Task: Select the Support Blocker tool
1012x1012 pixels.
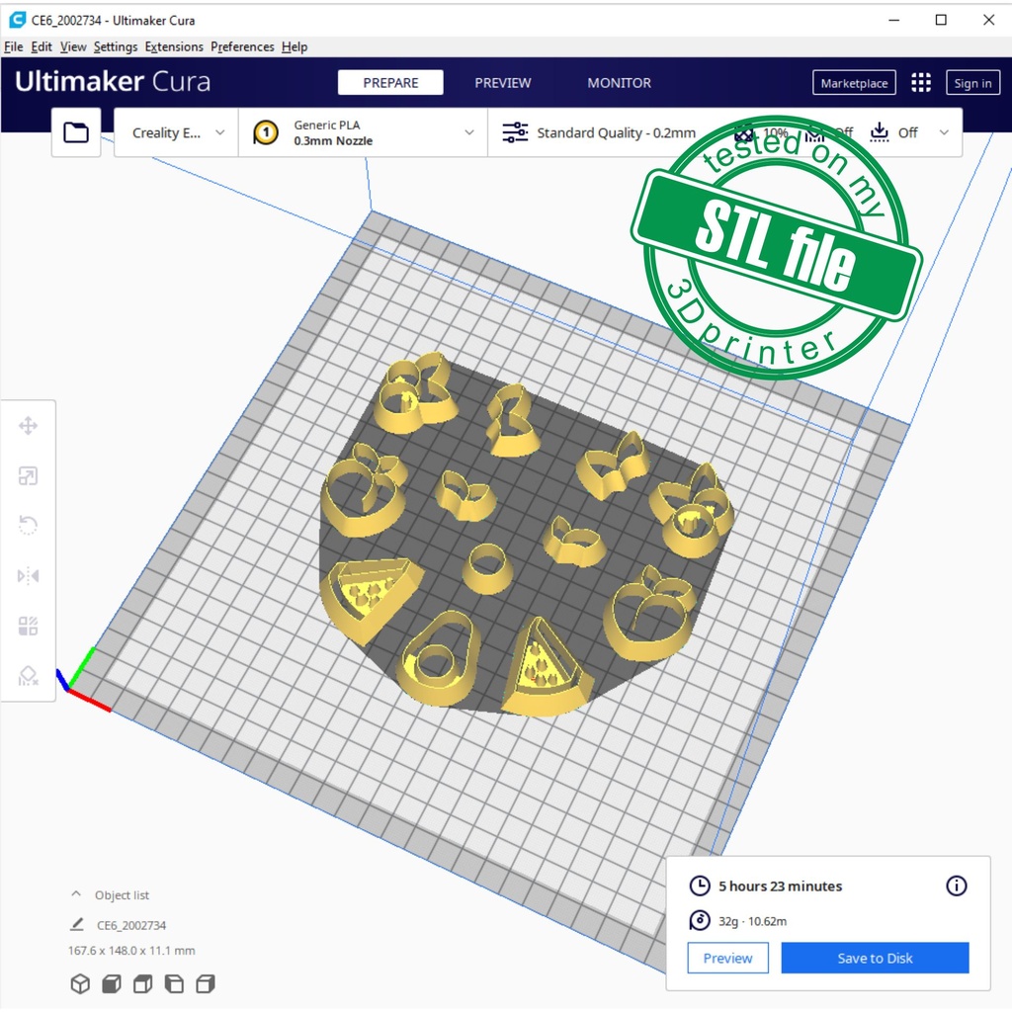Action: [28, 676]
